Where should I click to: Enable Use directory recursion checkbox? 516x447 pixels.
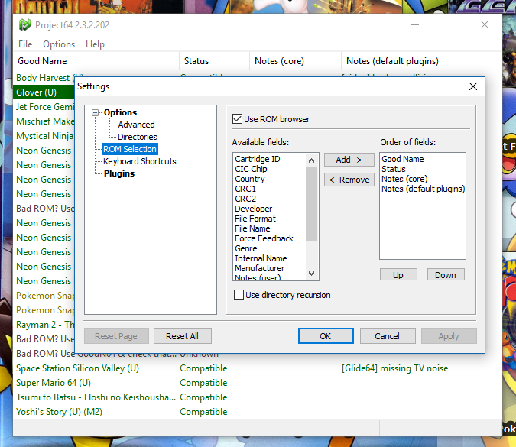coord(239,295)
